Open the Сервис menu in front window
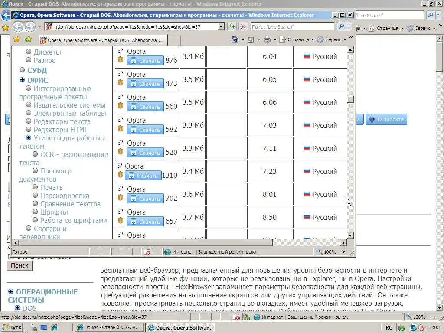The width and height of the screenshot is (444, 333). (332, 39)
